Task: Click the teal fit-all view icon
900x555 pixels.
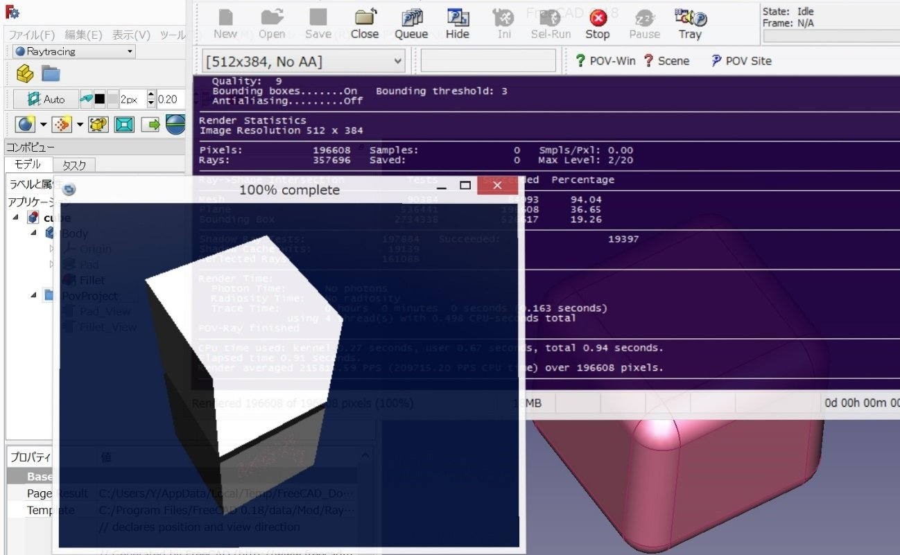Action: tap(124, 124)
